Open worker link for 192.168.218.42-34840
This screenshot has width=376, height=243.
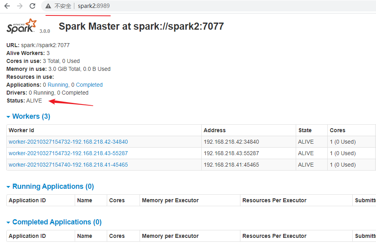[68, 142]
